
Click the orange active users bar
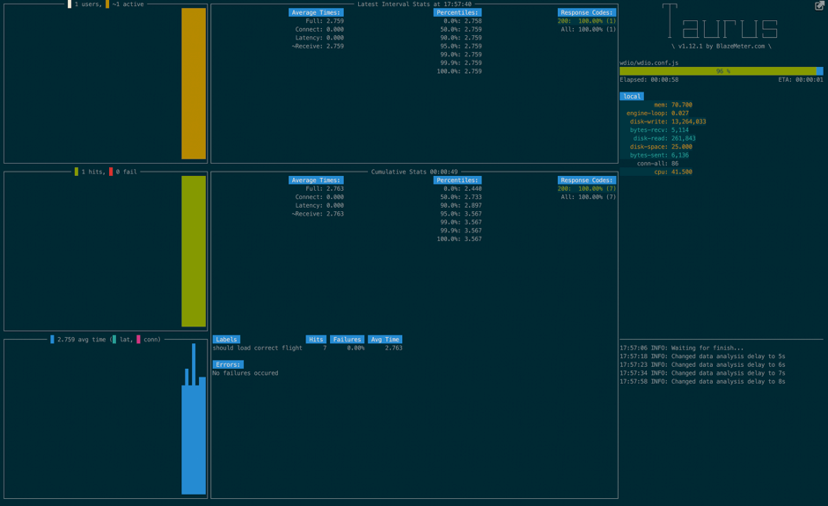click(194, 84)
